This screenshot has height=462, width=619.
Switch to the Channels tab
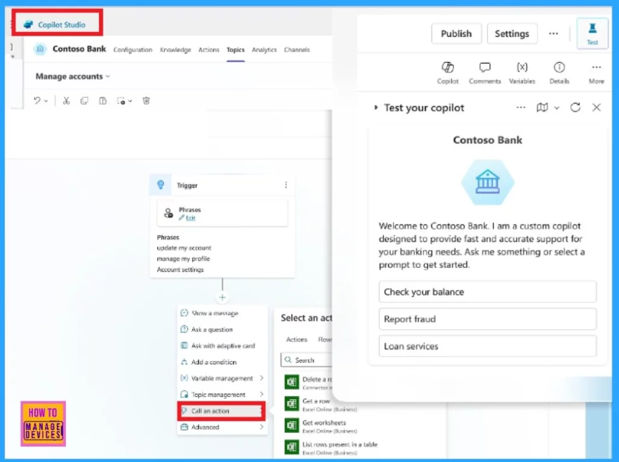click(297, 50)
